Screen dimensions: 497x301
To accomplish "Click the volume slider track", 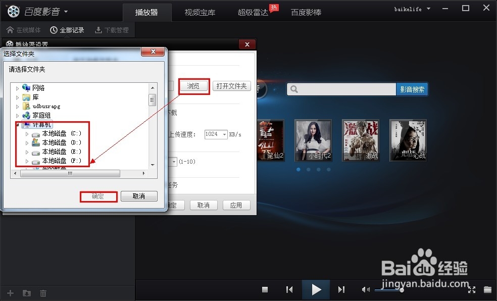I will tap(389, 289).
